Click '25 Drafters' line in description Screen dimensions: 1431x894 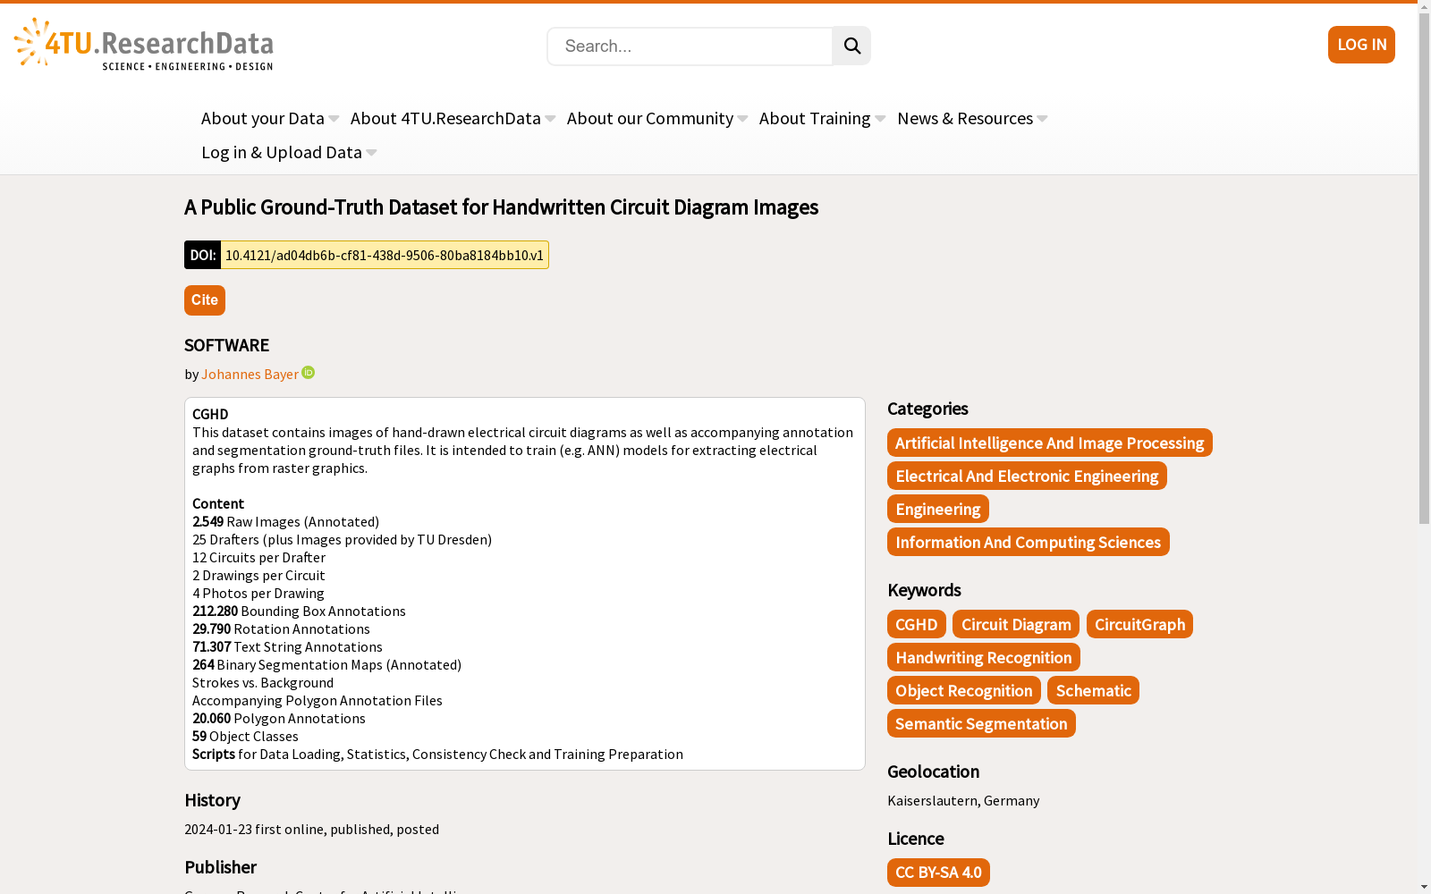[x=342, y=539]
